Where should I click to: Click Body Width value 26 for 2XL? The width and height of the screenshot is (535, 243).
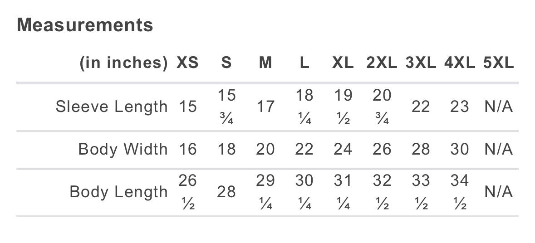click(382, 149)
